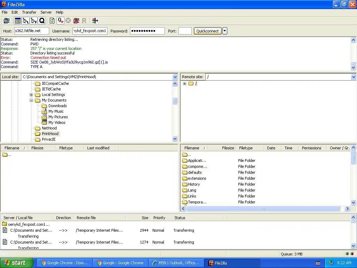Select the IETldCache folder

pyautogui.click(x=51, y=89)
